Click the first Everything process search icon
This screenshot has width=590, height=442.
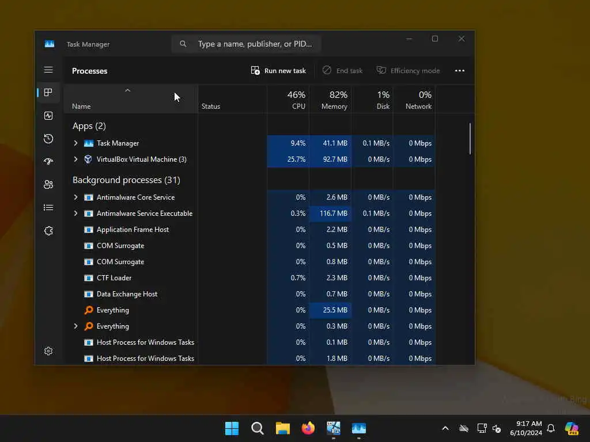pos(88,310)
